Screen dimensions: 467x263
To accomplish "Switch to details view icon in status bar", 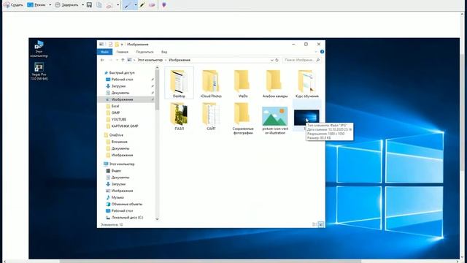I will tap(314, 224).
